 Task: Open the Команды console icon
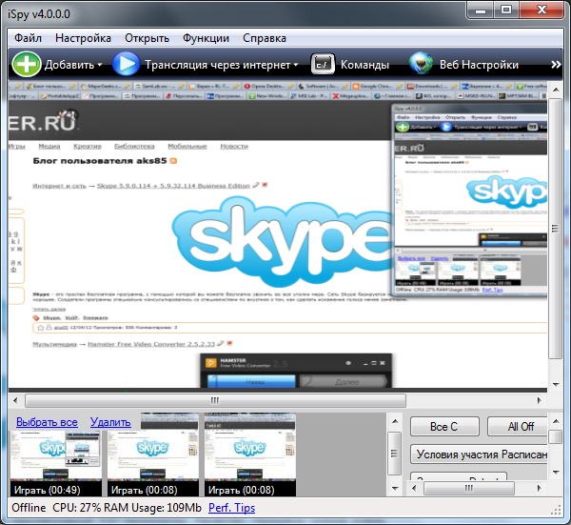click(x=324, y=65)
